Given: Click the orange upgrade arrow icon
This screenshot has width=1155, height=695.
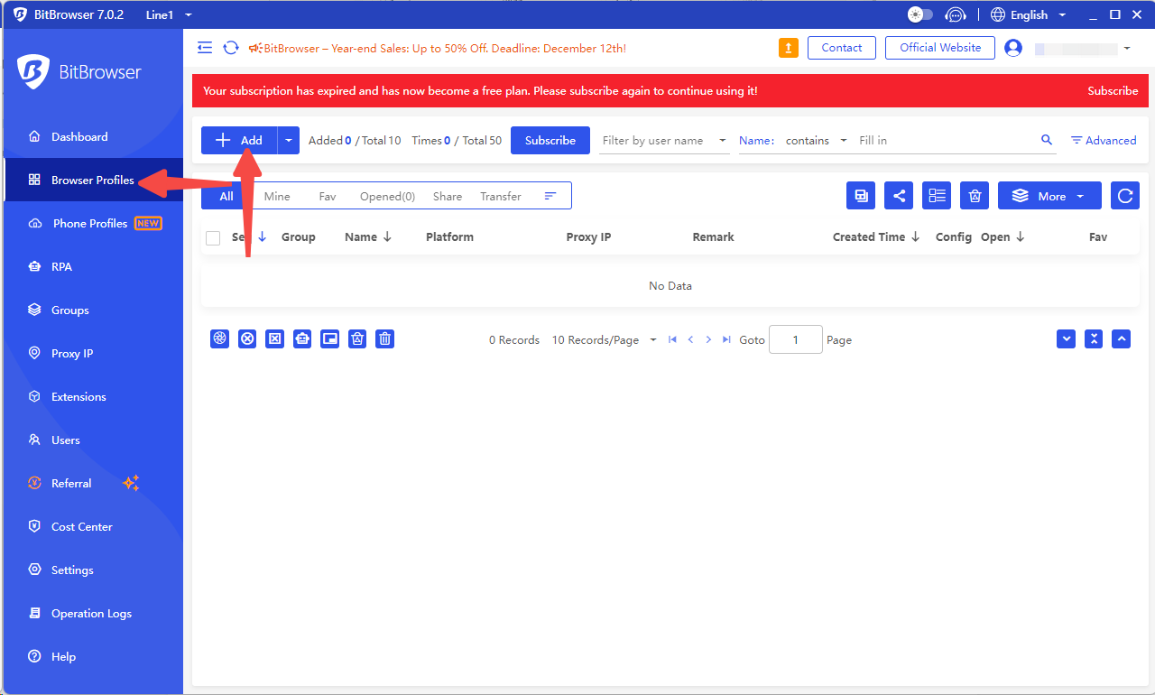Looking at the screenshot, I should 789,48.
